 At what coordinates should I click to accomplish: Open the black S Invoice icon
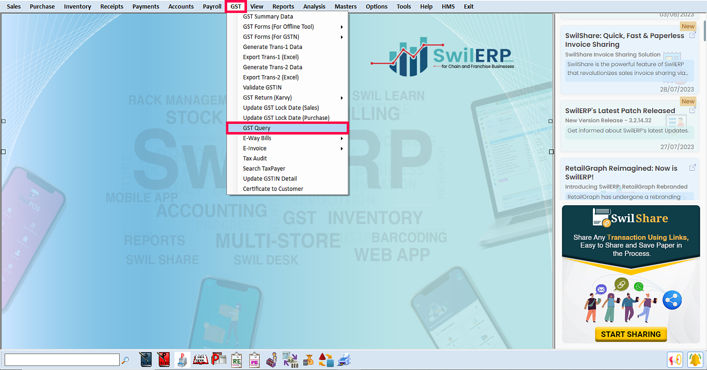146,360
